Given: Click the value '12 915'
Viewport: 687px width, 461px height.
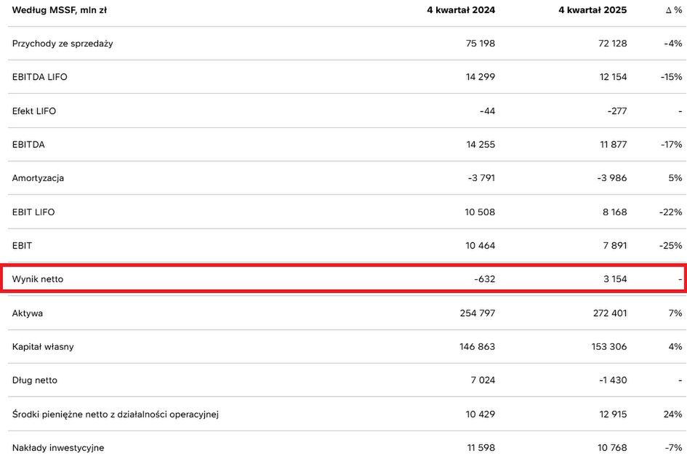Looking at the screenshot, I should click(x=613, y=414).
